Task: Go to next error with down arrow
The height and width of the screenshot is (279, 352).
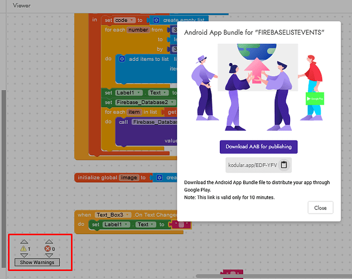Action: [49, 255]
